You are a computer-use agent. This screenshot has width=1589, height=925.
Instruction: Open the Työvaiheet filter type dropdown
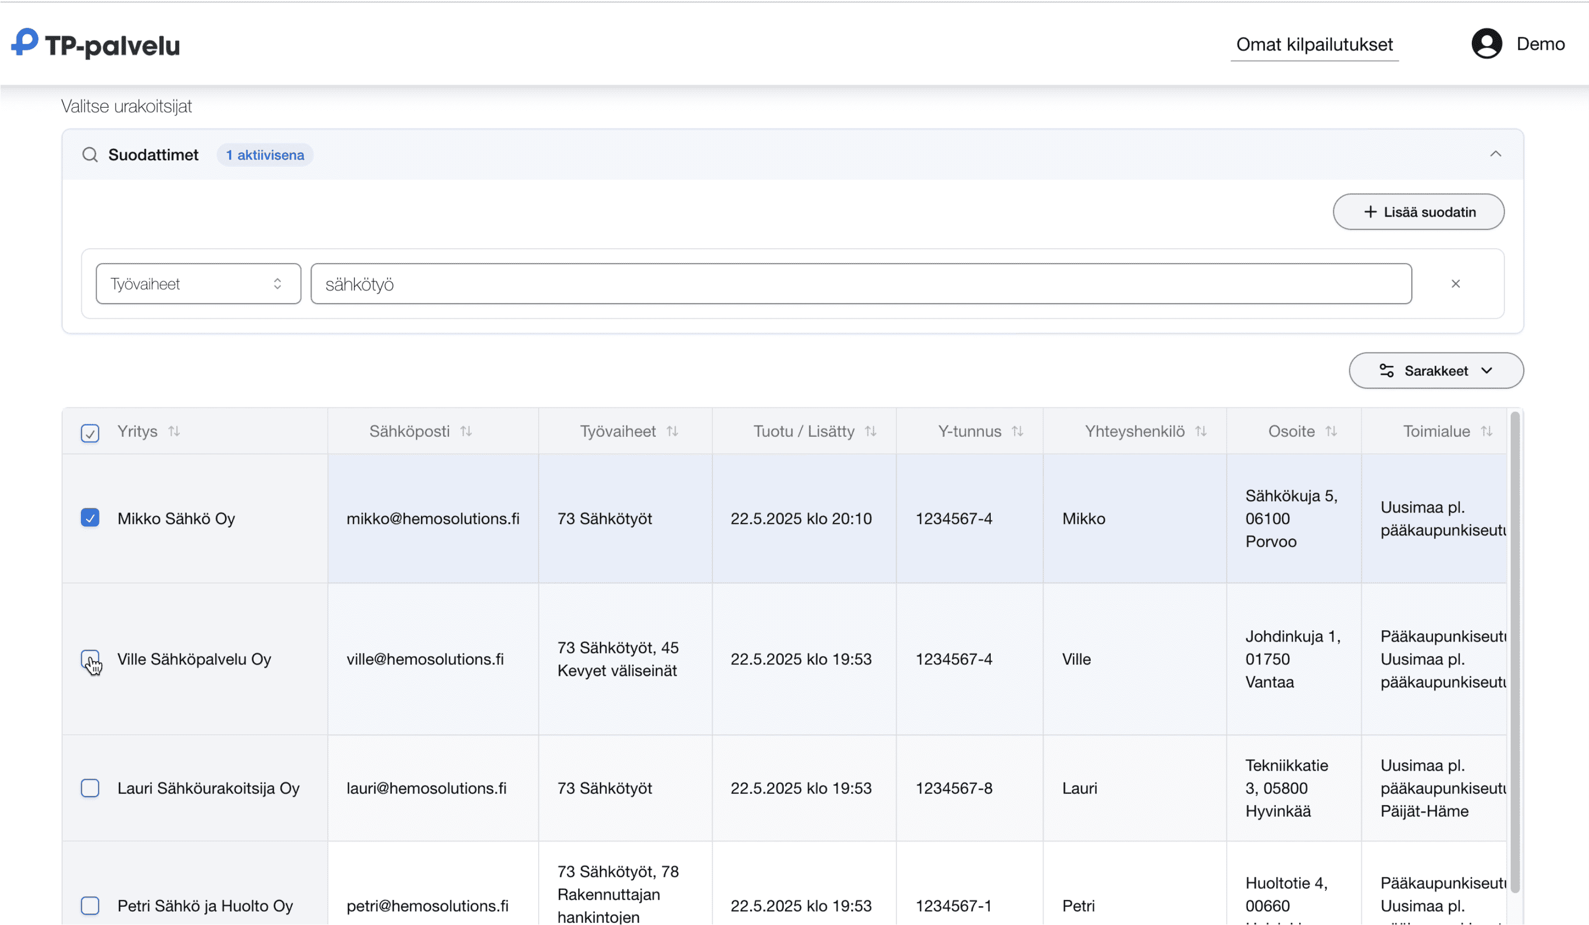click(198, 284)
